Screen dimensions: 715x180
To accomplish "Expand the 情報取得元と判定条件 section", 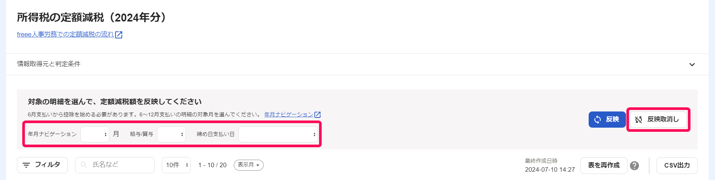I will (x=357, y=64).
